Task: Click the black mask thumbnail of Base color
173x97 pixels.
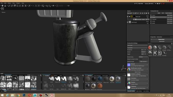Action: (134, 16)
